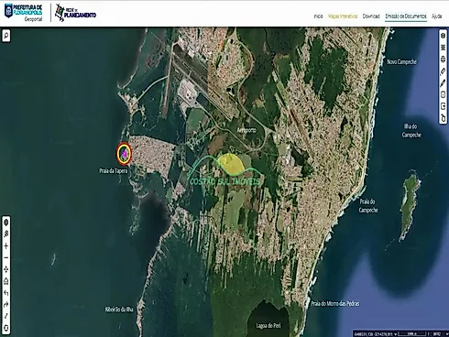Click the 'Praia do Morro das Pedras' label
449x337 pixels.
coord(335,303)
